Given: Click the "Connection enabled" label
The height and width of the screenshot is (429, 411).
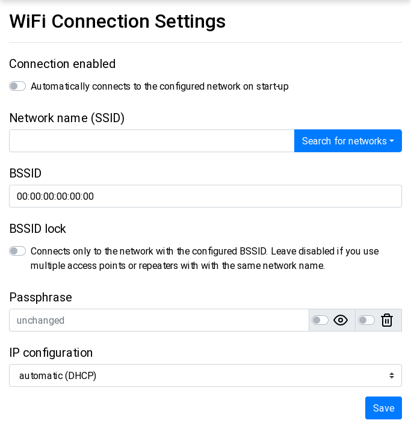Looking at the screenshot, I should click(63, 64).
